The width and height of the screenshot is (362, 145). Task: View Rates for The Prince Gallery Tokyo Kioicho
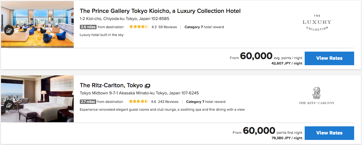point(329,58)
